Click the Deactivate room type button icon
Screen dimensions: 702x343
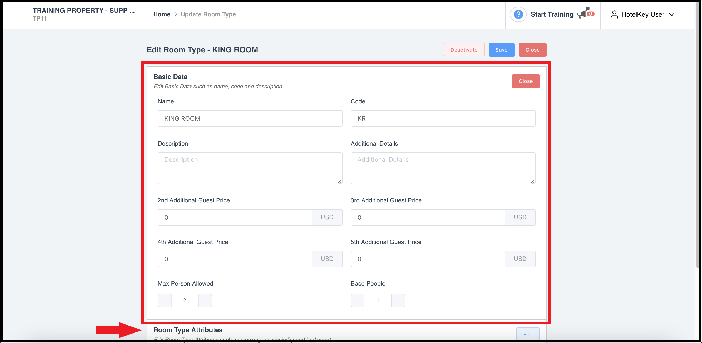464,50
